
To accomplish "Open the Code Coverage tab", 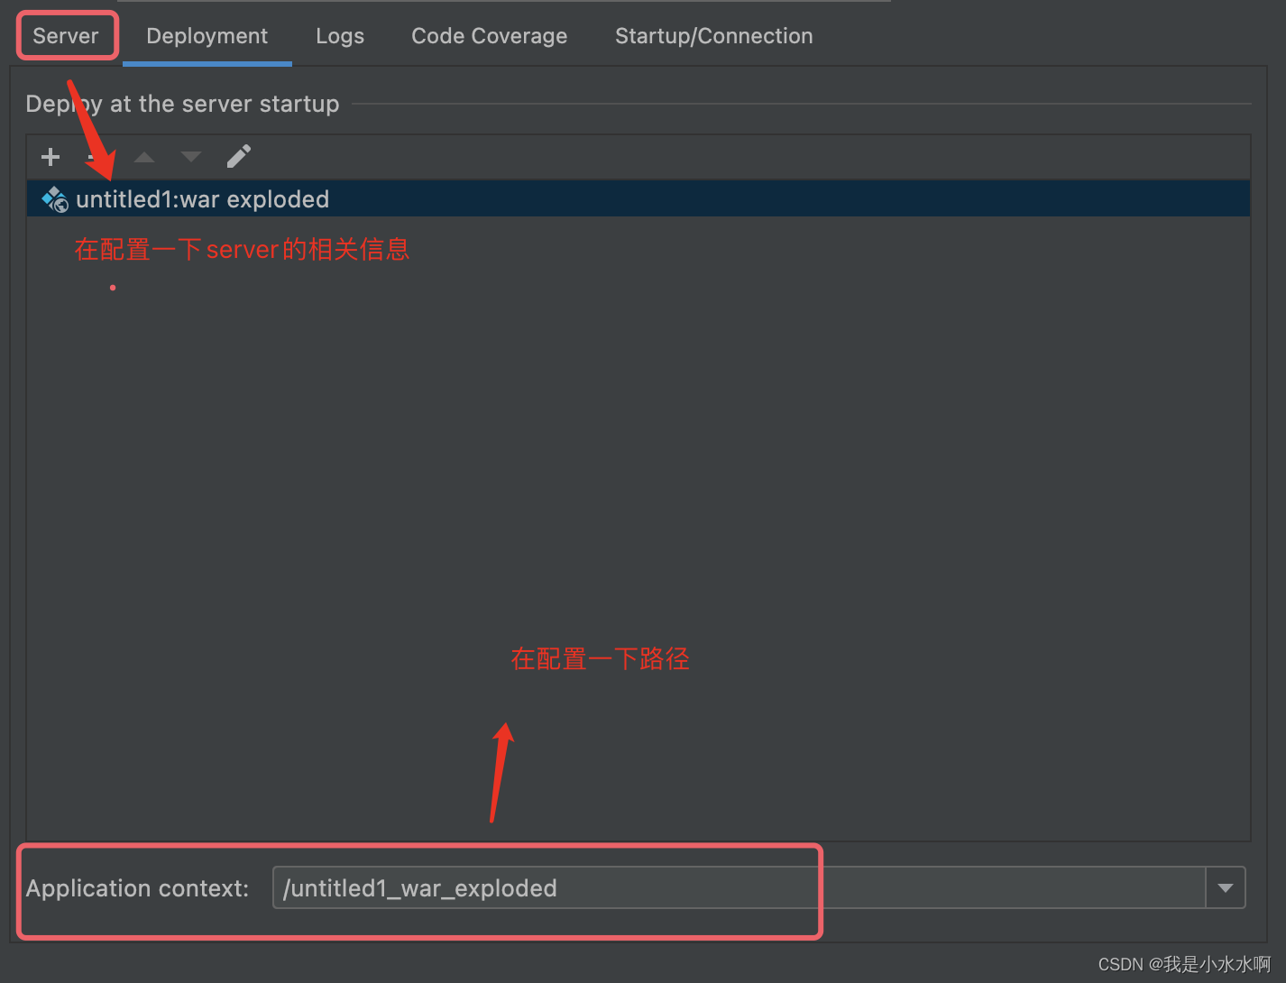I will coord(490,36).
